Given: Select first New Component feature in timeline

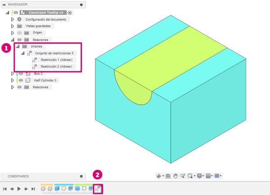Looking at the screenshot, I should click(43, 188).
